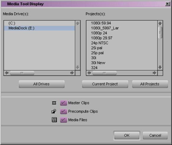Close the Media Tool Display window

(167, 4)
